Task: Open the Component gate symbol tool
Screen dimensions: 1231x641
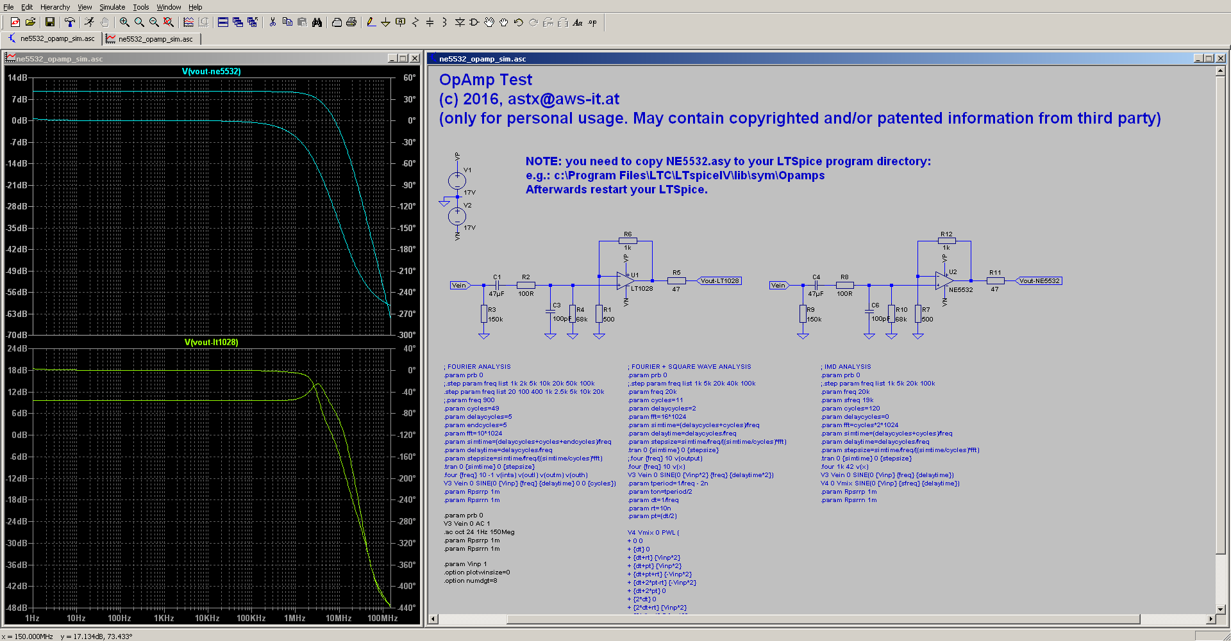Action: coord(474,22)
